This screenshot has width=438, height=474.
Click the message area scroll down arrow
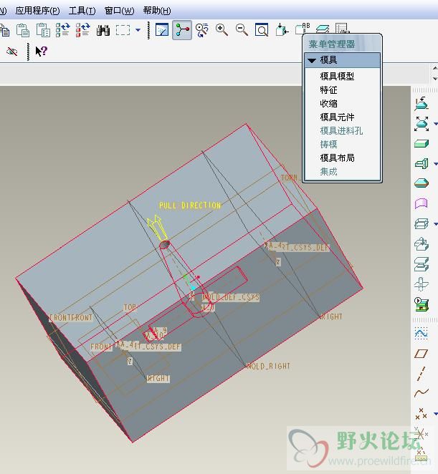click(x=435, y=79)
